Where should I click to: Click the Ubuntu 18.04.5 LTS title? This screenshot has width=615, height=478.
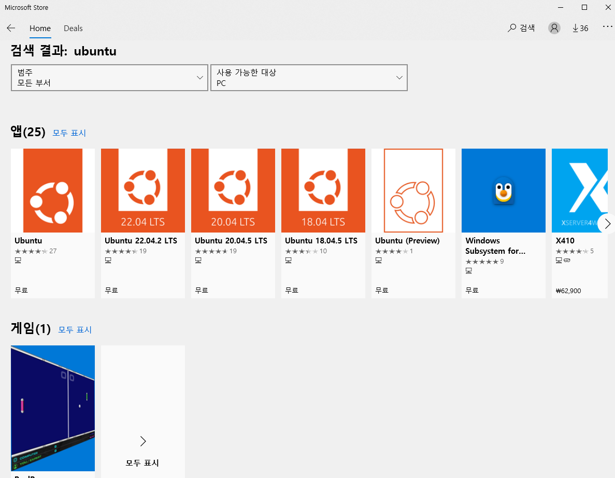tap(321, 241)
